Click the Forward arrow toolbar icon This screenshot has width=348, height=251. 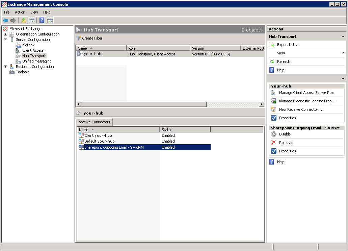13,21
